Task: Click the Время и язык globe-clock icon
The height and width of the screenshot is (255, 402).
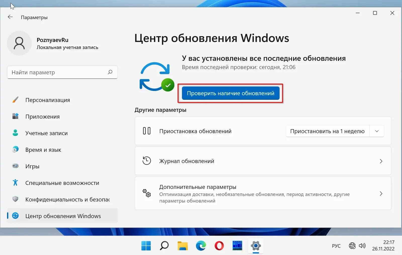Action: 15,149
